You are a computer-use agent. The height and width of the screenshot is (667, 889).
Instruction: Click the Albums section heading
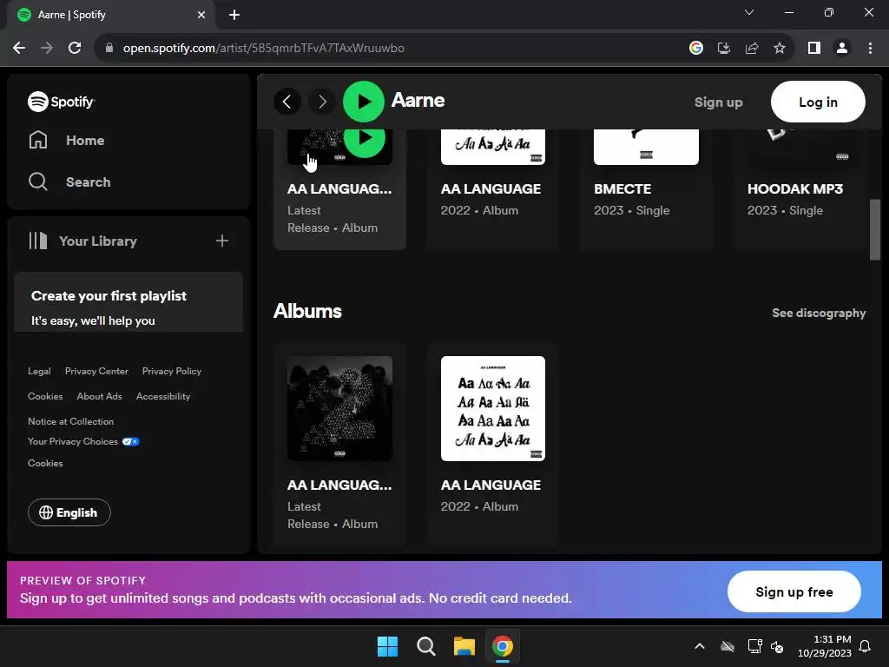(x=308, y=312)
